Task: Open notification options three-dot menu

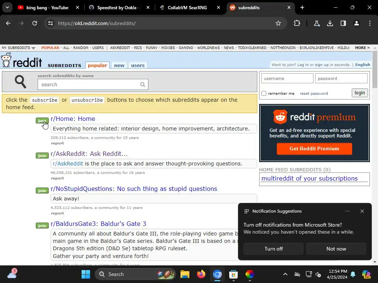Action: click(347, 211)
